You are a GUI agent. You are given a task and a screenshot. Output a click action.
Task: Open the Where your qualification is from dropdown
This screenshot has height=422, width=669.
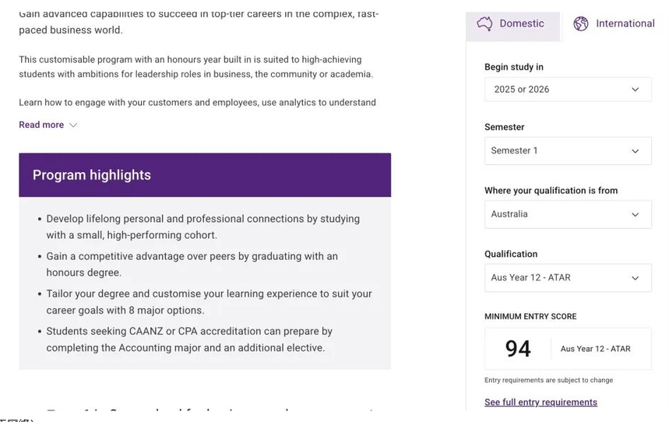pyautogui.click(x=568, y=214)
